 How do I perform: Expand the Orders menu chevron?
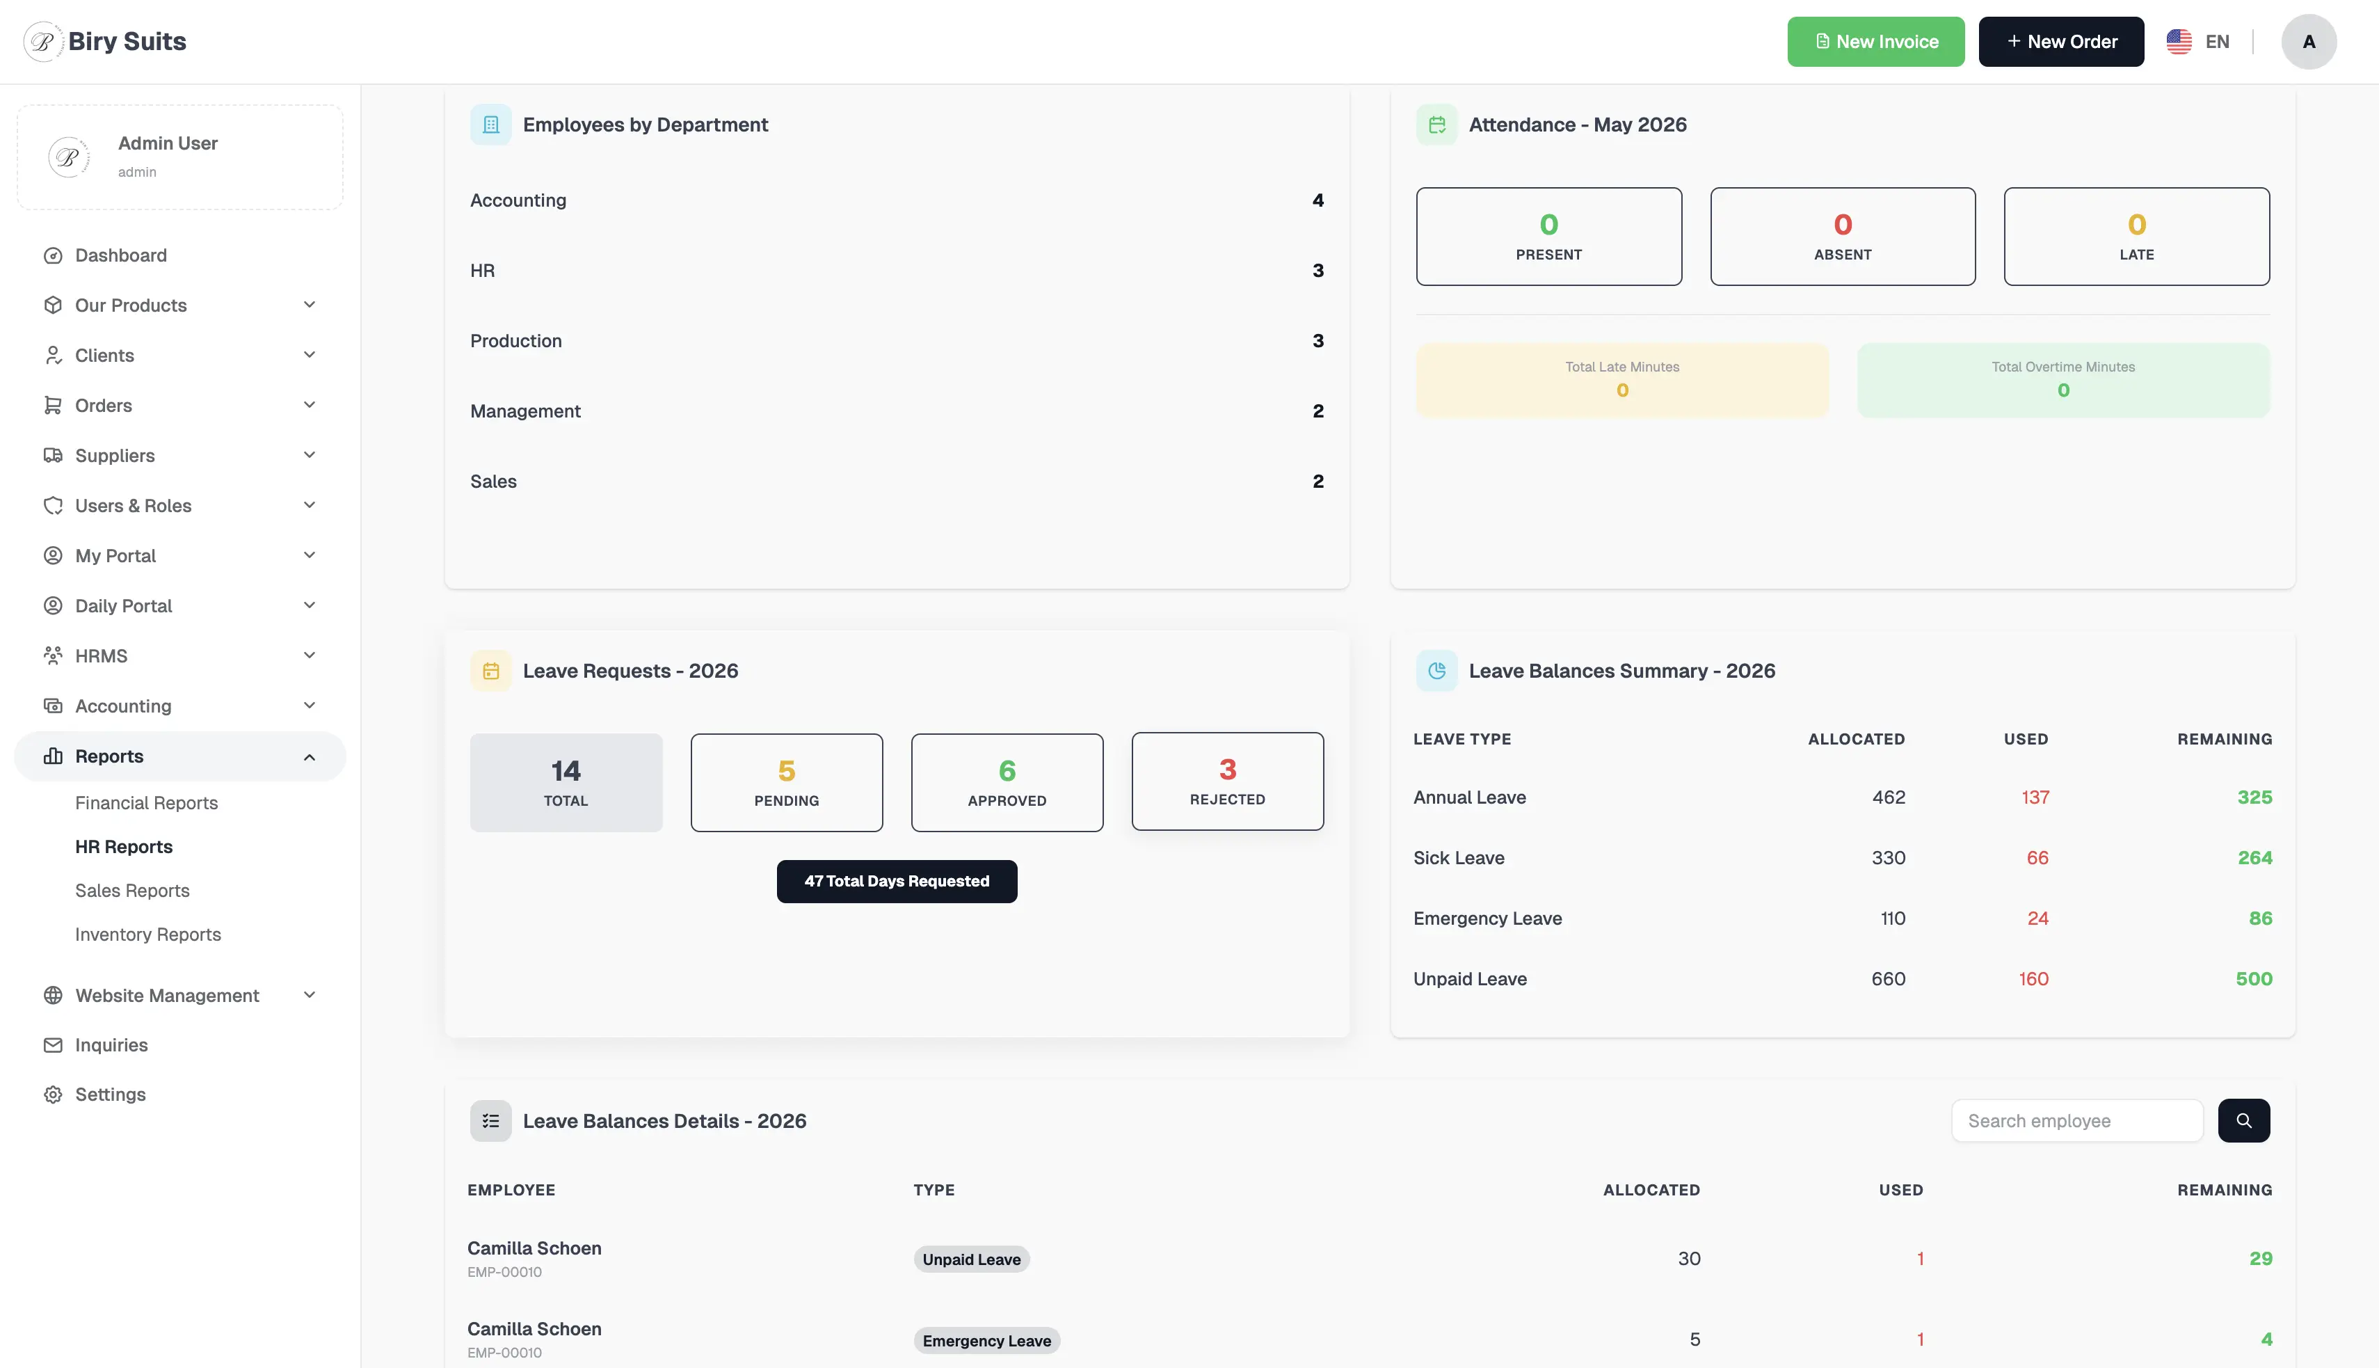coord(309,405)
